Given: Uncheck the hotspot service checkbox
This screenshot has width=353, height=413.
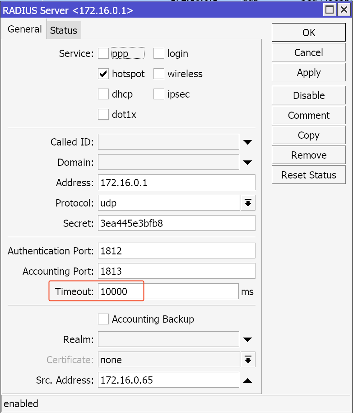Looking at the screenshot, I should 103,74.
